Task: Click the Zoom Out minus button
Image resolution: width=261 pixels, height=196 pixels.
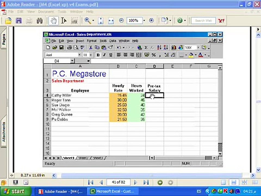Action: [121, 20]
